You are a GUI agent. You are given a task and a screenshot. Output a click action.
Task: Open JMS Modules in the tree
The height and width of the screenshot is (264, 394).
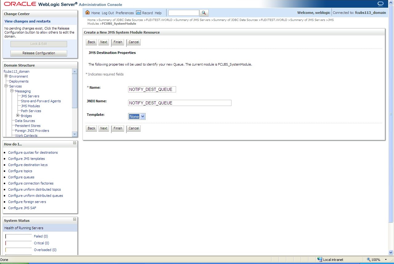coord(30,106)
